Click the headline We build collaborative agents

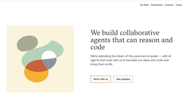131,40
